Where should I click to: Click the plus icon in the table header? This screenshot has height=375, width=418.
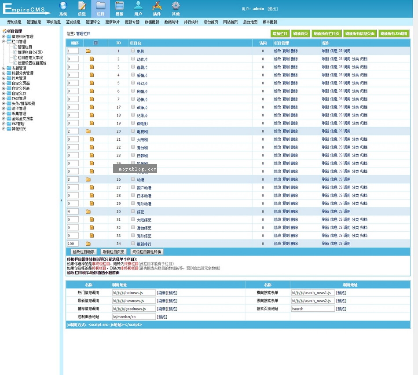click(96, 43)
